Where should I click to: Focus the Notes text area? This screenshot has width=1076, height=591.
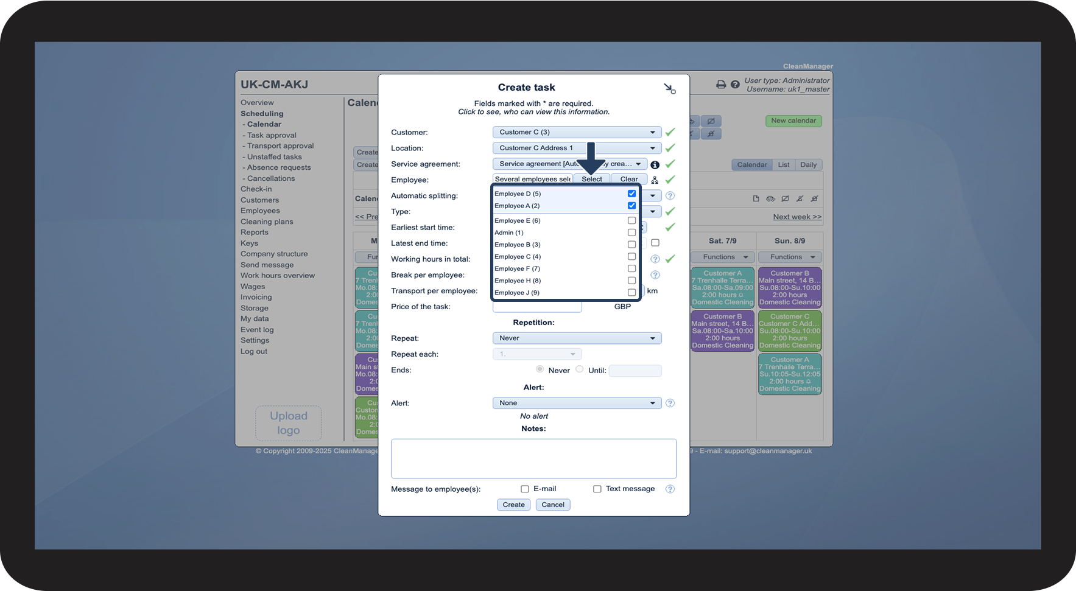[534, 459]
